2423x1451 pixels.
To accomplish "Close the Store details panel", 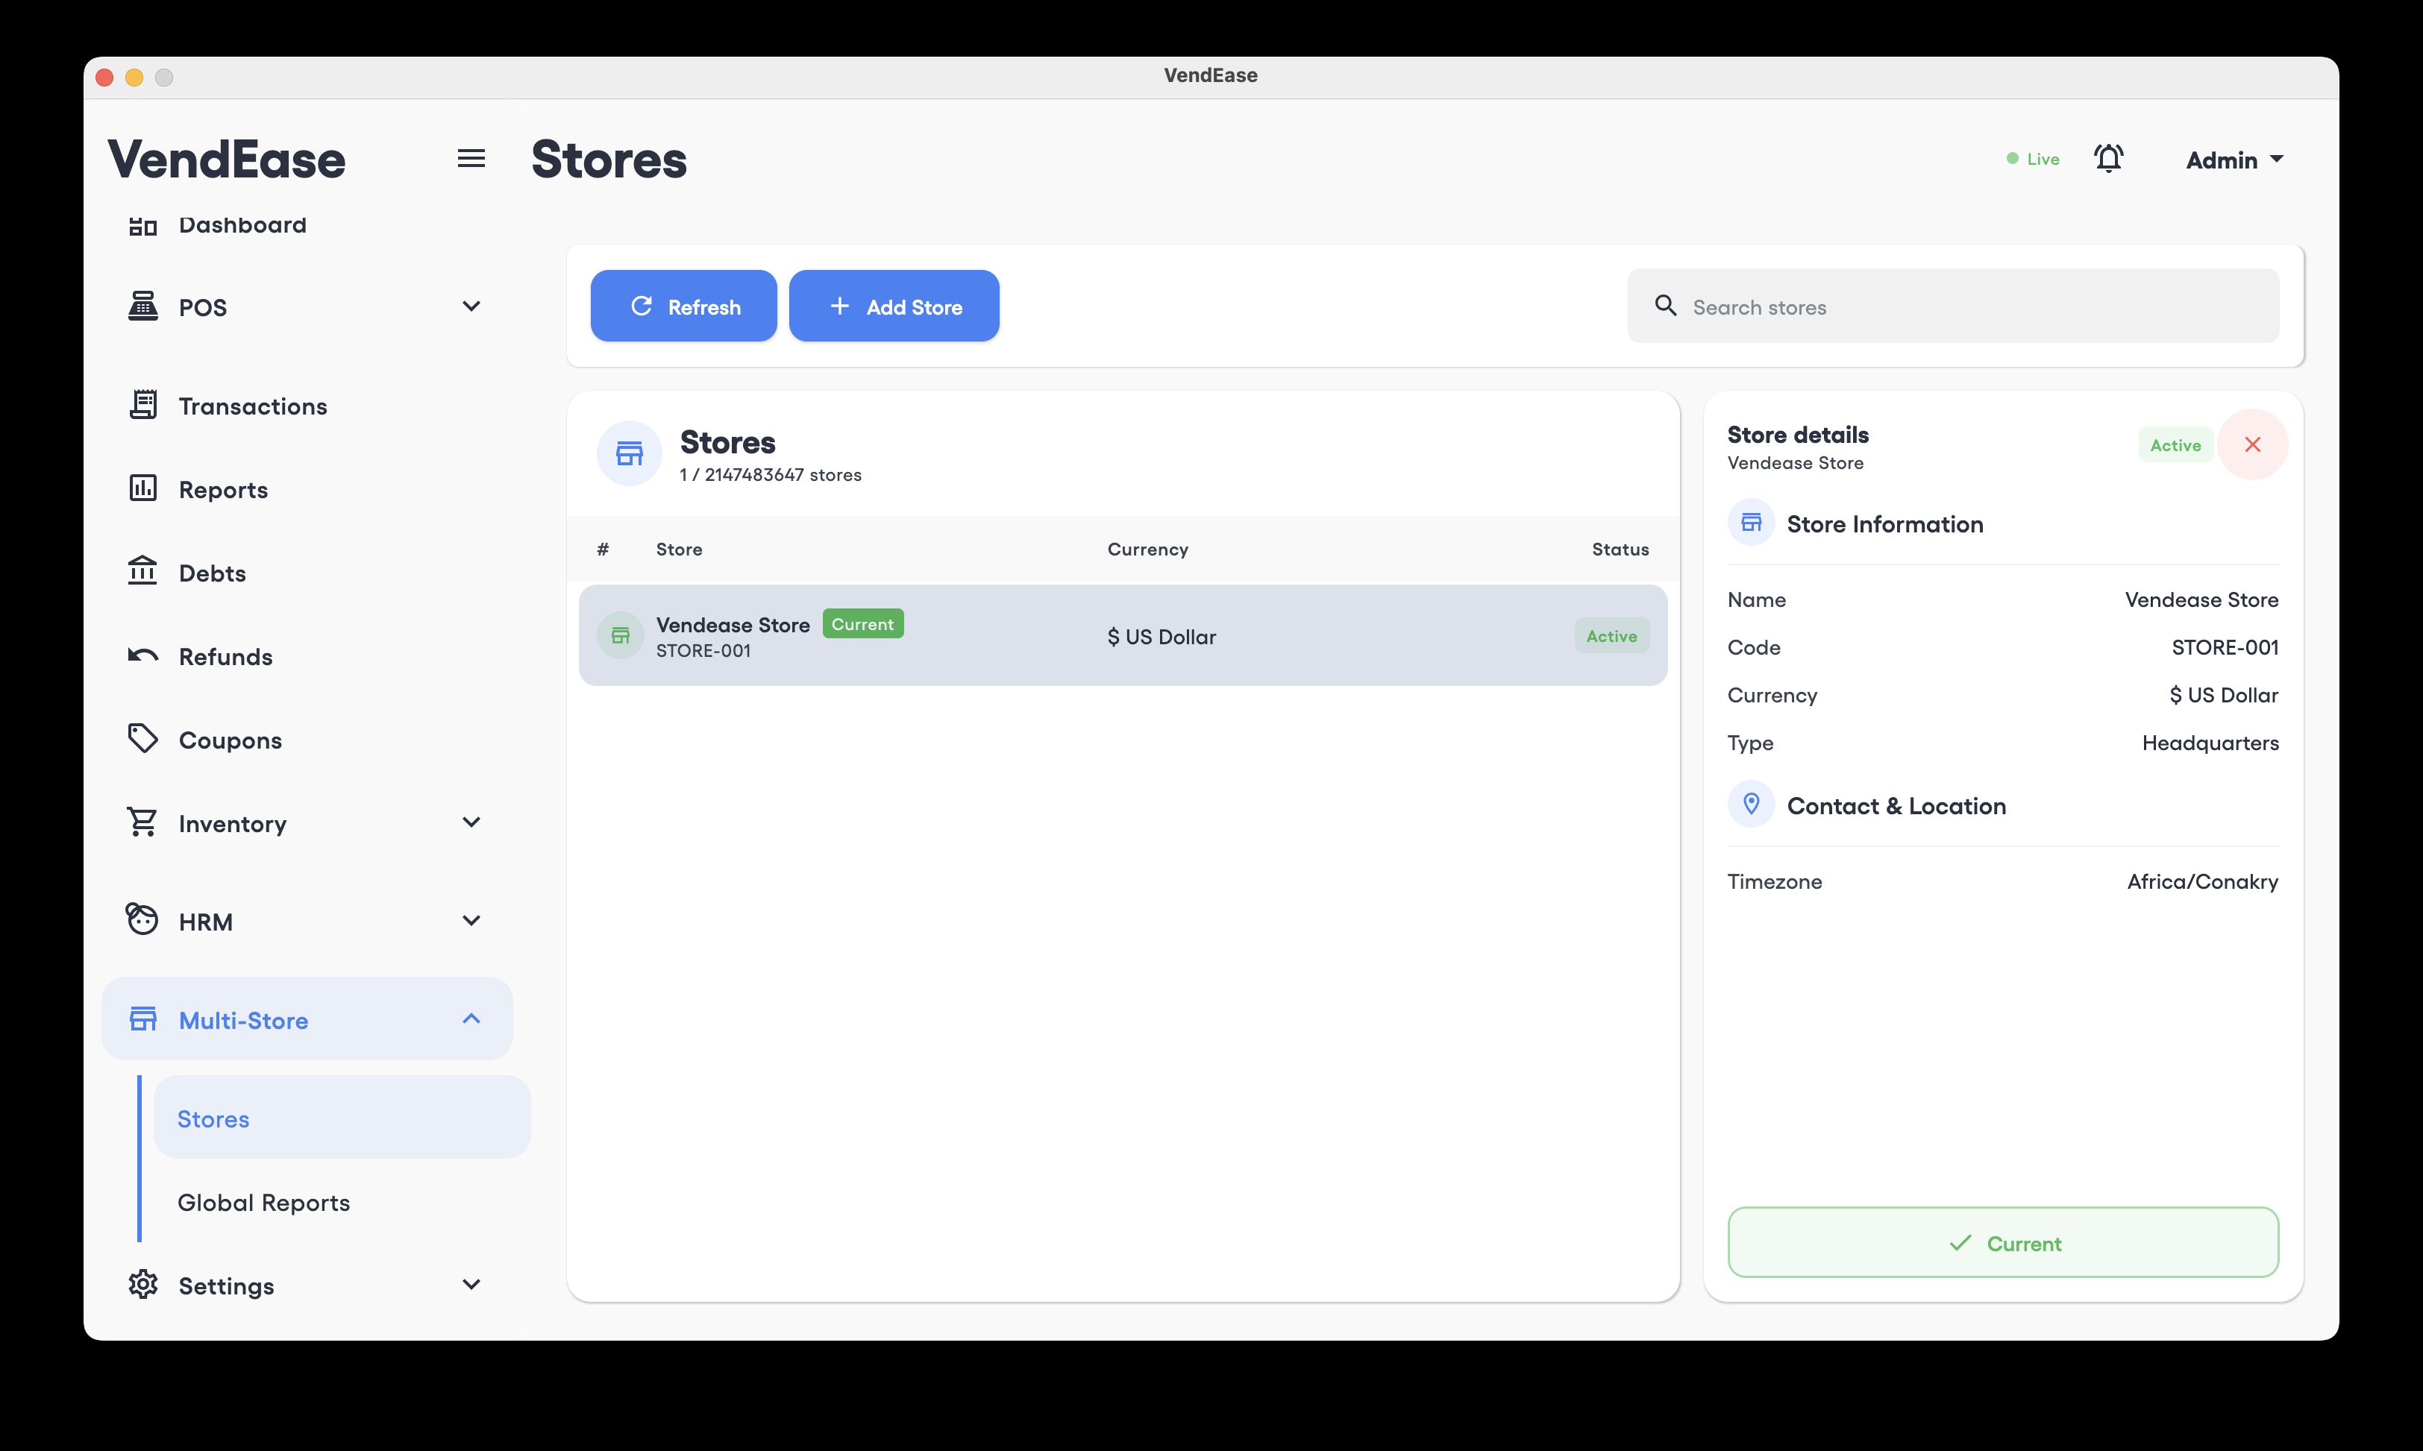I will (2252, 445).
